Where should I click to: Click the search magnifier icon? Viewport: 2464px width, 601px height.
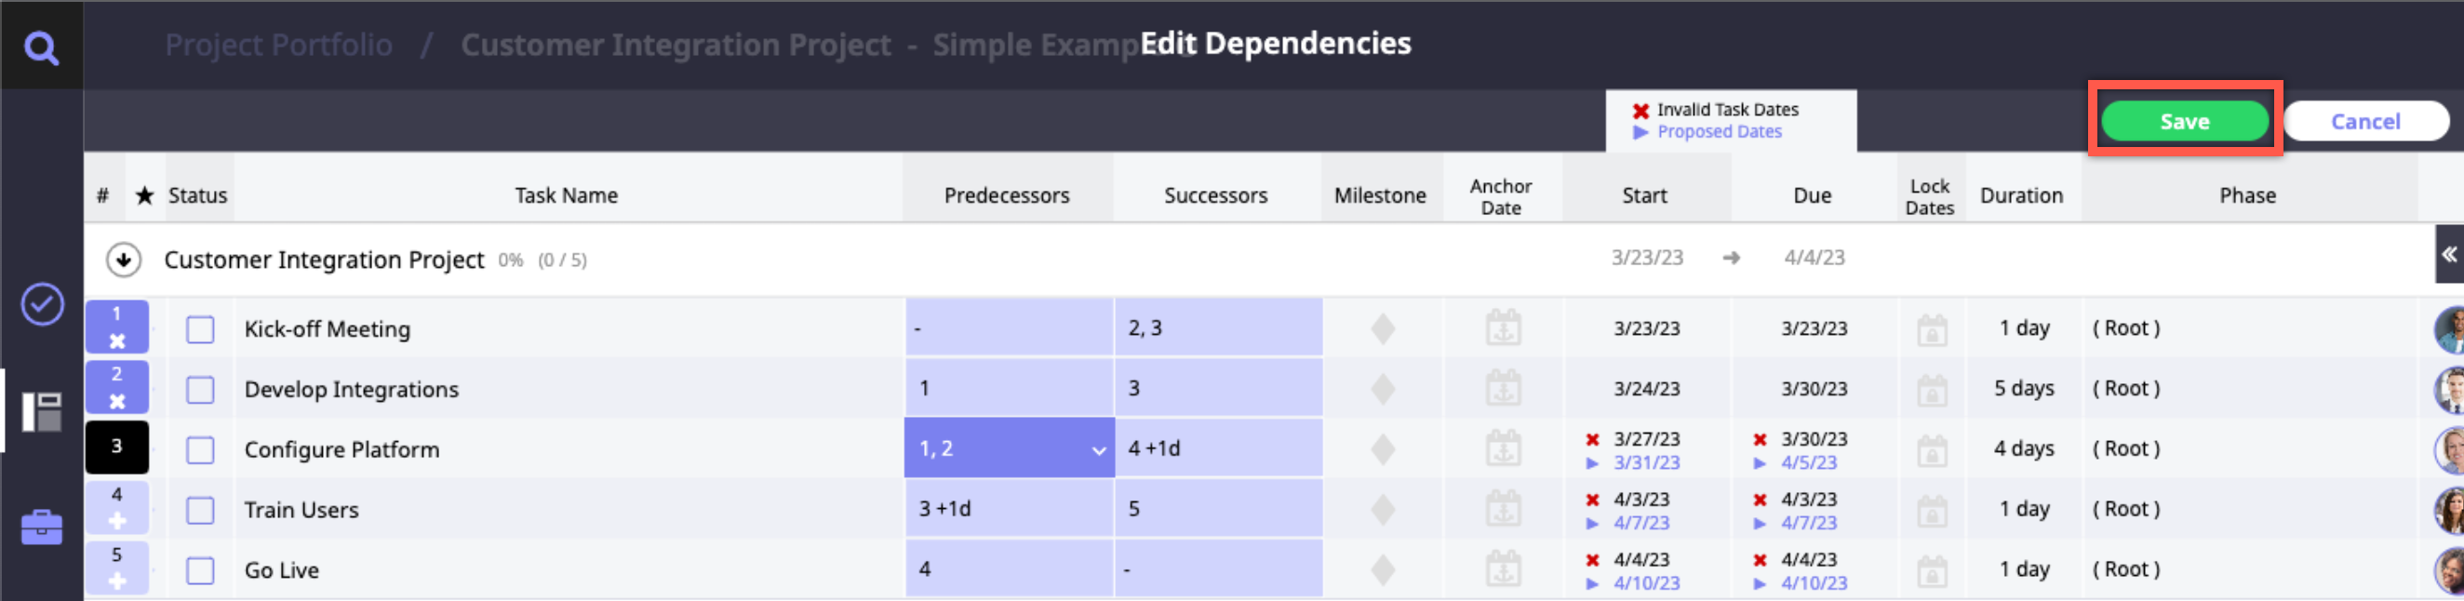pyautogui.click(x=41, y=46)
